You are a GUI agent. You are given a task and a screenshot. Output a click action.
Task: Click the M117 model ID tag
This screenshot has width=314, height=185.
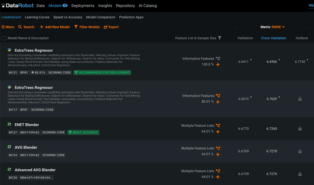tap(13, 110)
